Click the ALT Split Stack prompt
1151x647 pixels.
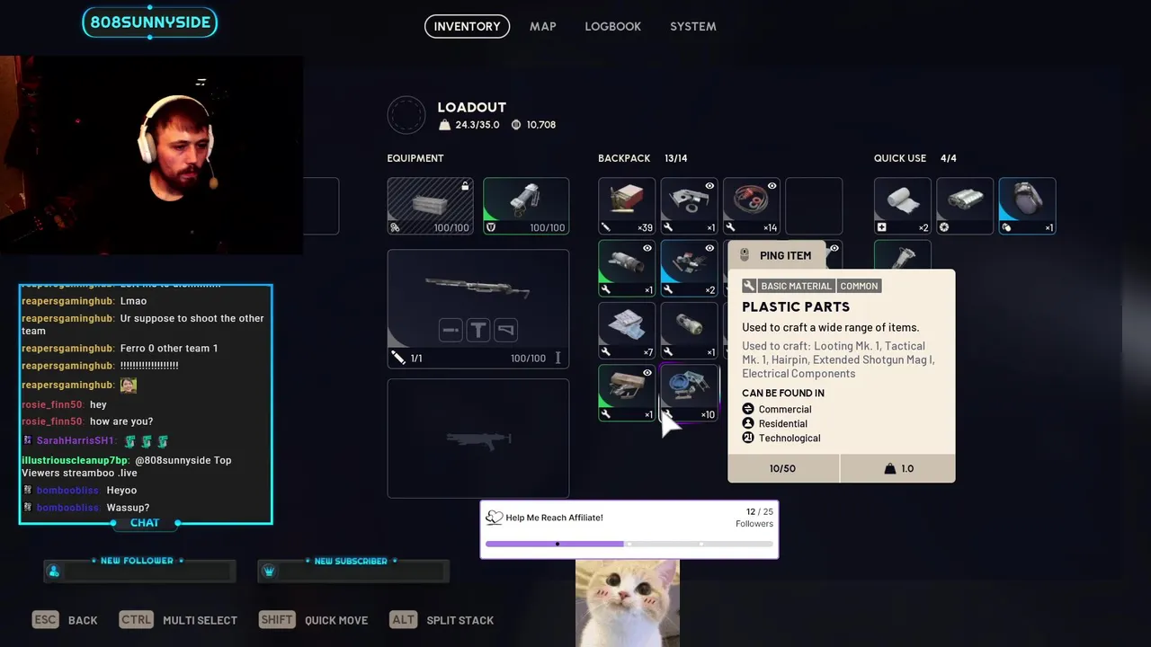[442, 620]
